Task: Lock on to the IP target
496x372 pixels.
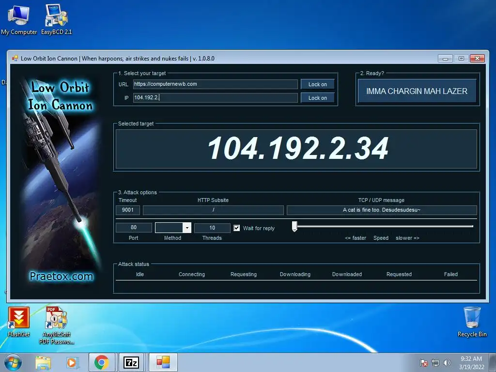Action: coord(318,98)
